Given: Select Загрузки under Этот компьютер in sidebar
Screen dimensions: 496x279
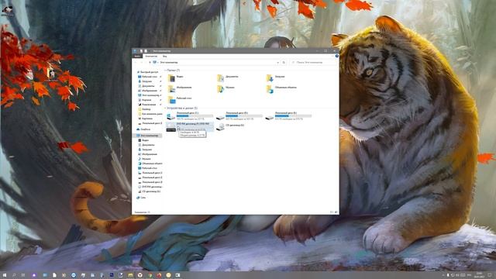Looking at the screenshot, I should [146, 150].
